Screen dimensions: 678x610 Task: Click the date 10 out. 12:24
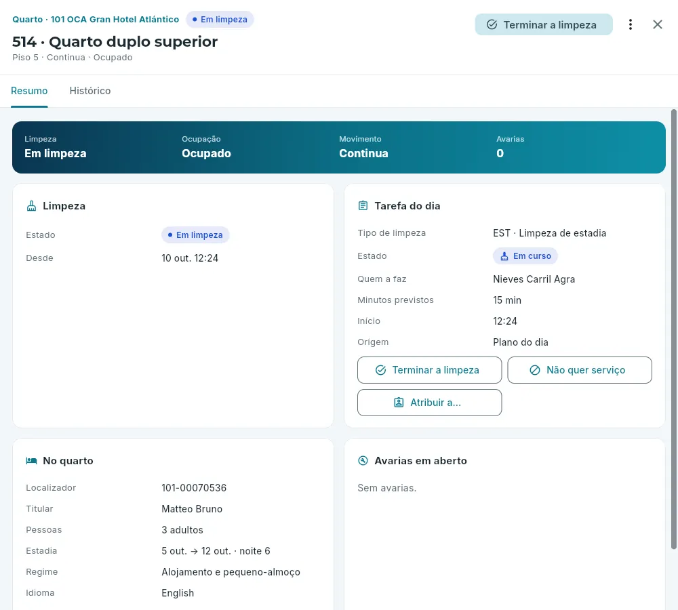click(190, 258)
